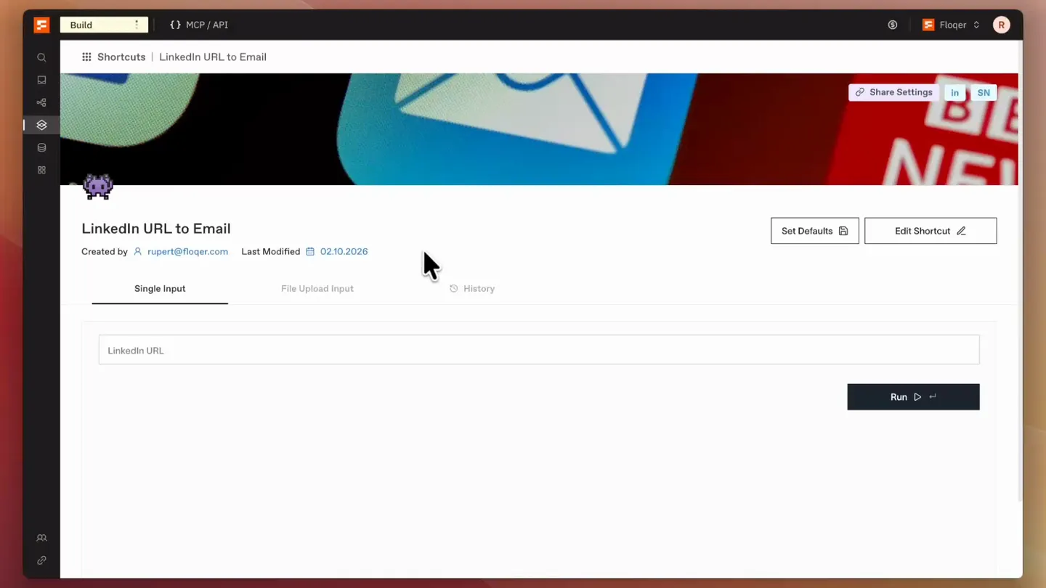This screenshot has width=1046, height=588.
Task: Click the purple pixel monster shortcut avatar
Action: (x=98, y=187)
